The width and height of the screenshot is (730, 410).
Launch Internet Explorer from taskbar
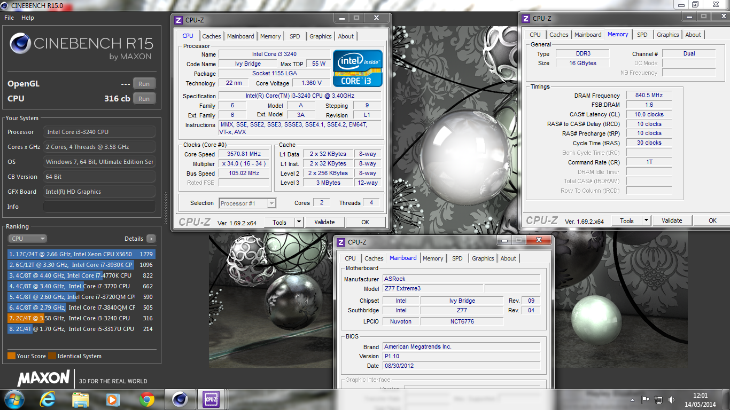pyautogui.click(x=48, y=399)
